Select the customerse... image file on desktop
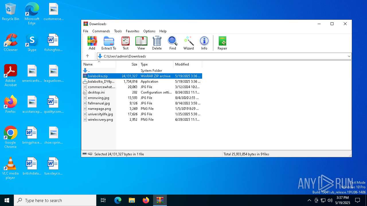367x206 pixels. (53, 12)
